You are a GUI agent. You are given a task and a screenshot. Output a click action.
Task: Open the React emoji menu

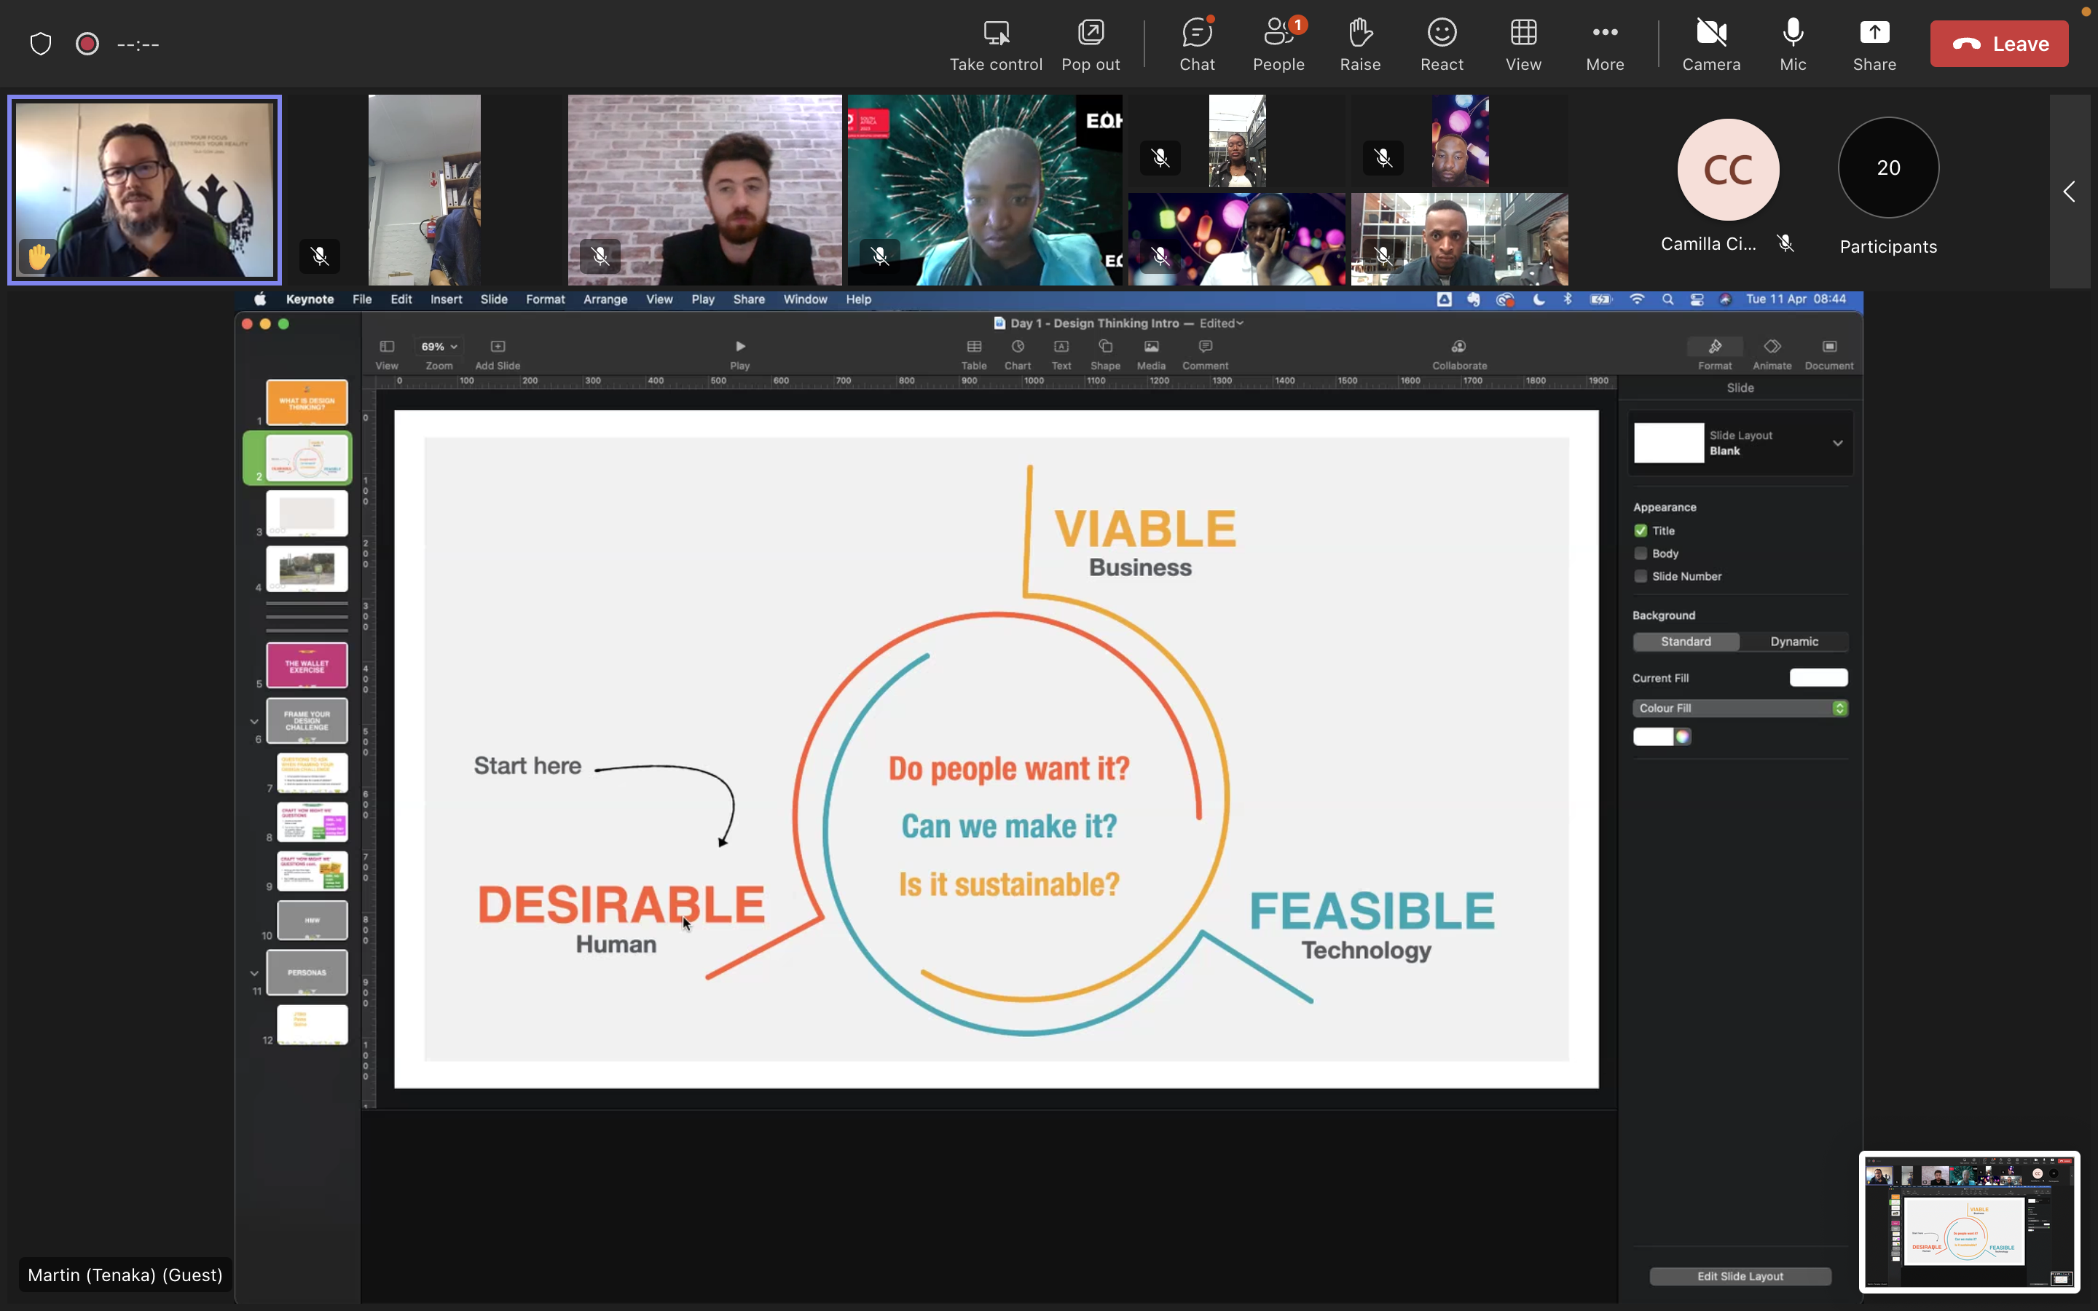1441,44
